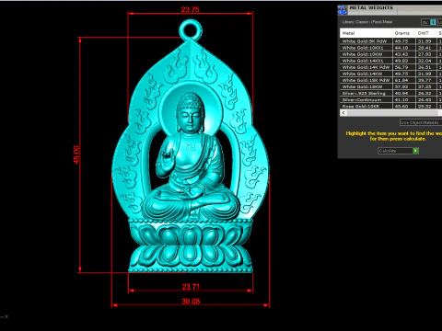The image size is (442, 331).
Task: Click the DWT column header
Action: 425,33
